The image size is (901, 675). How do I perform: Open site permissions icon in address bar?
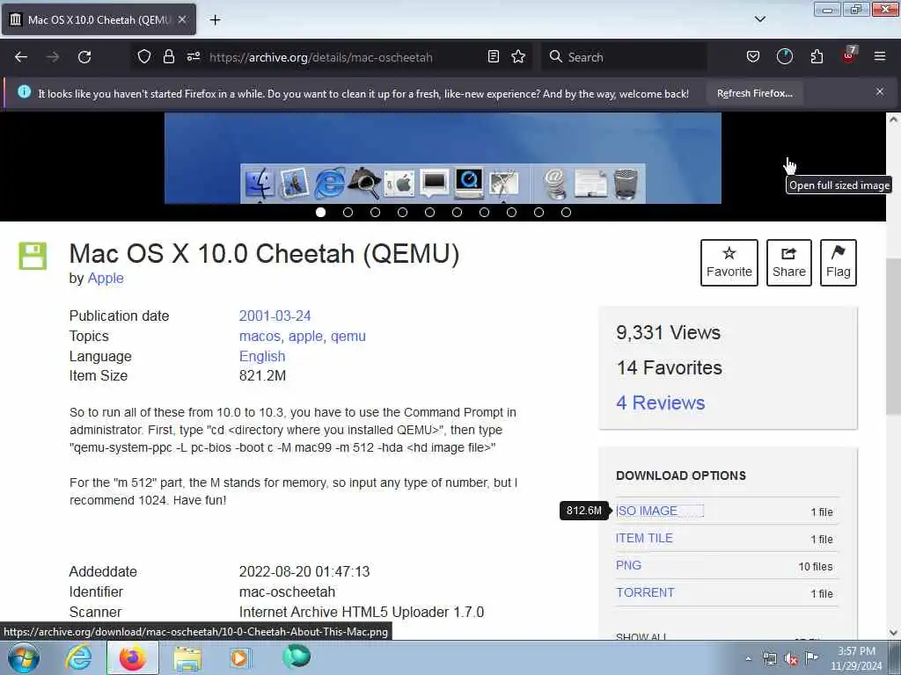click(193, 57)
